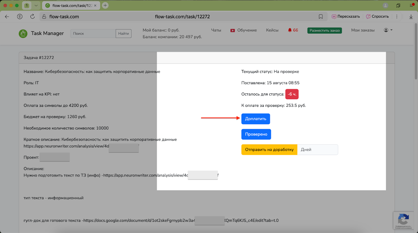Viewport: 418px width, 233px height.
Task: Click the browser back arrow
Action: [x=7, y=17]
